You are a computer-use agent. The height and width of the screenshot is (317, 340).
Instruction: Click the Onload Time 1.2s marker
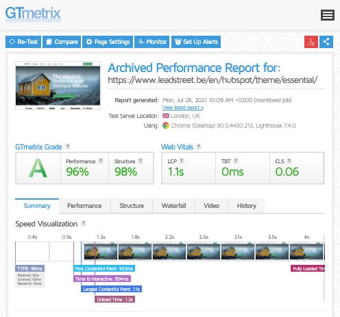tap(114, 299)
